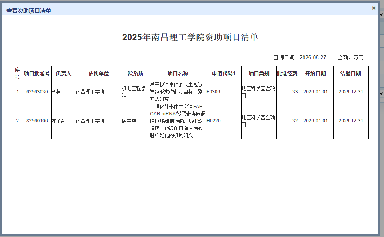
Task: Click the 依托单位 column header
Action: (98, 73)
